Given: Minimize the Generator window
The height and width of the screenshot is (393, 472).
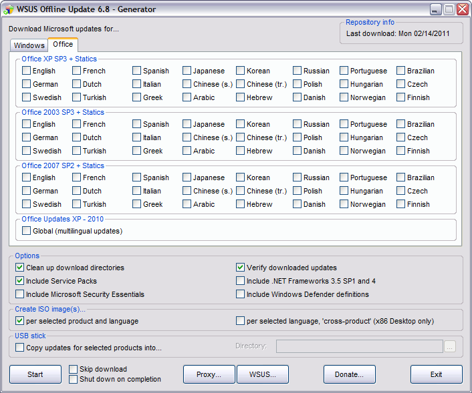Looking at the screenshot, I should (436, 9).
